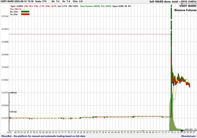Click the 0.14230 price axis label
Image resolution: width=197 pixels, height=138 pixels.
[5, 67]
